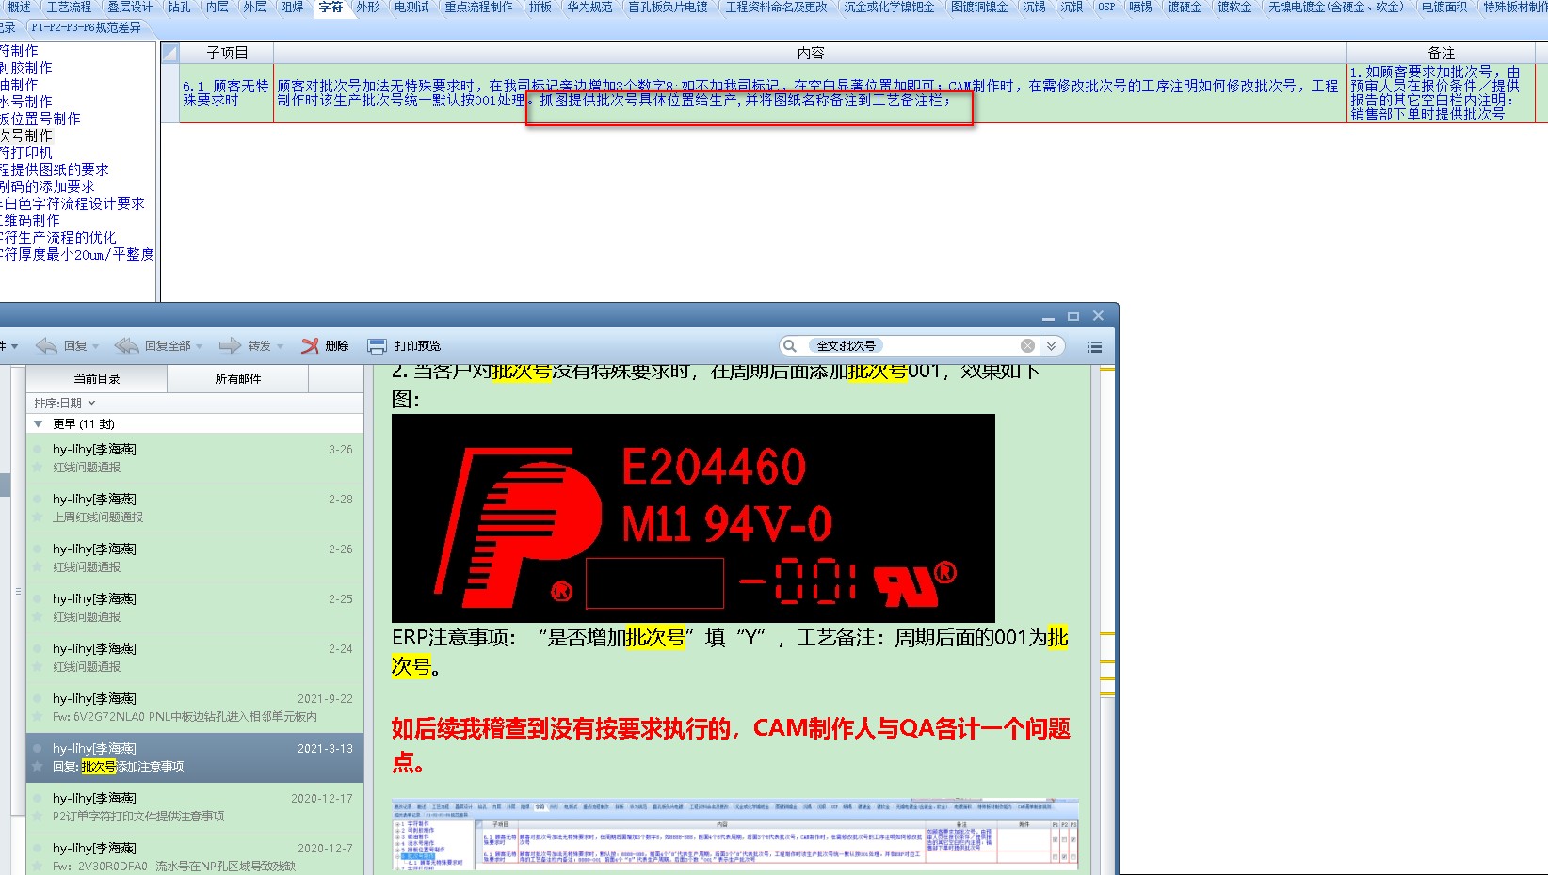Star the 2-26 红线问题通报 email
The height and width of the screenshot is (875, 1548).
pos(38,567)
